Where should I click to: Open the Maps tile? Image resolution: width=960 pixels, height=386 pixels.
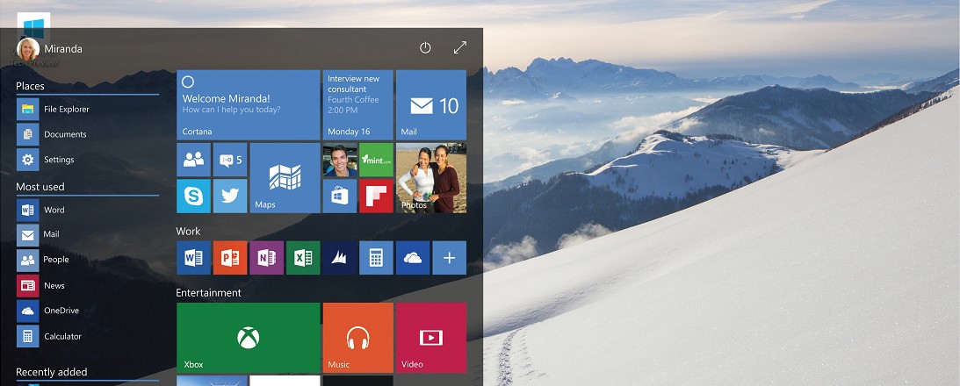[x=285, y=178]
